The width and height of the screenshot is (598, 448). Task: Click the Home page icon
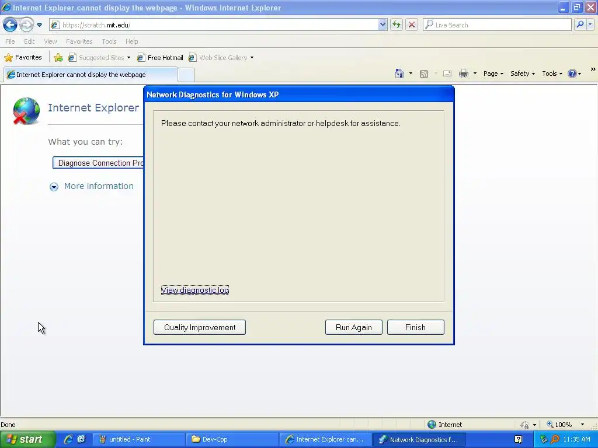click(x=399, y=73)
